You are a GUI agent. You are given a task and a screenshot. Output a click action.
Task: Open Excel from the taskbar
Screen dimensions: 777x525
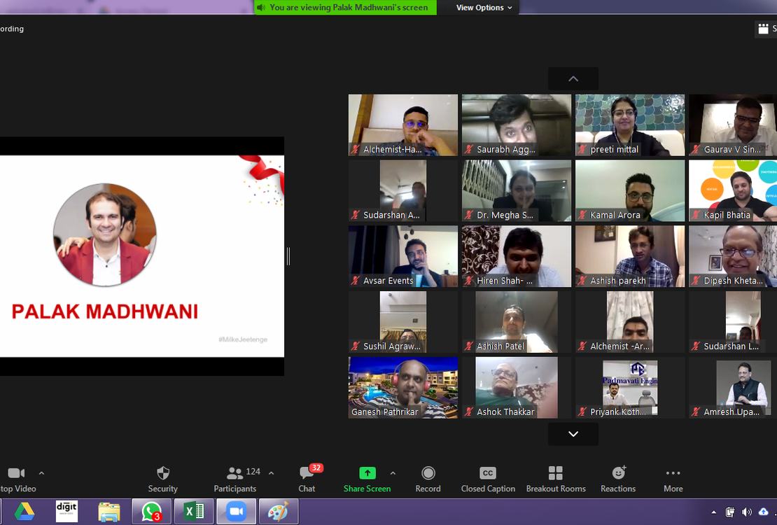194,512
